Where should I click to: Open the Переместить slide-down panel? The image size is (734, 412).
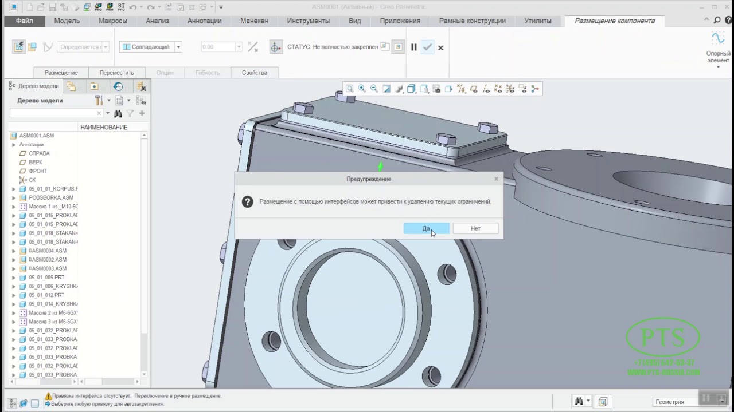click(116, 73)
